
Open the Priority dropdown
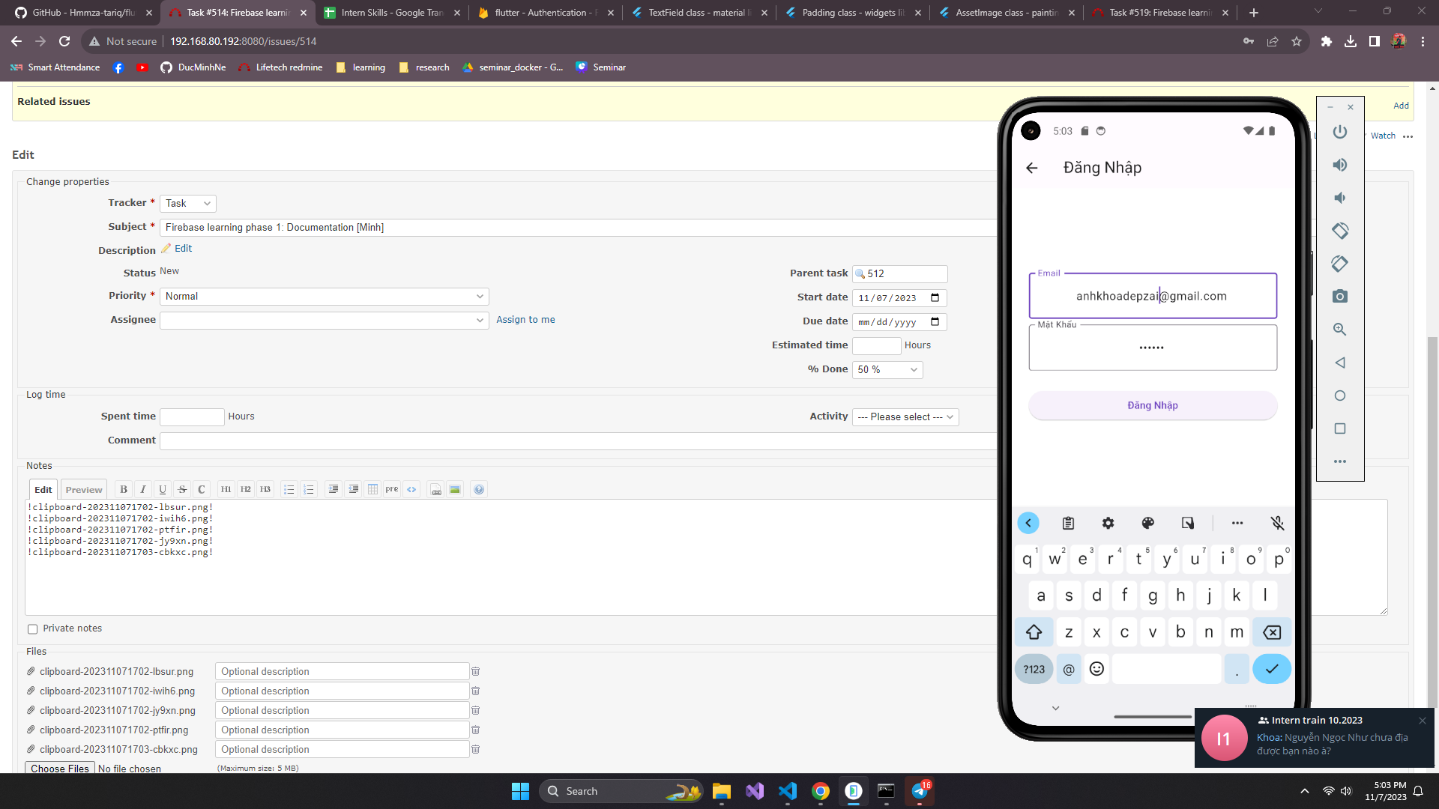click(x=324, y=297)
